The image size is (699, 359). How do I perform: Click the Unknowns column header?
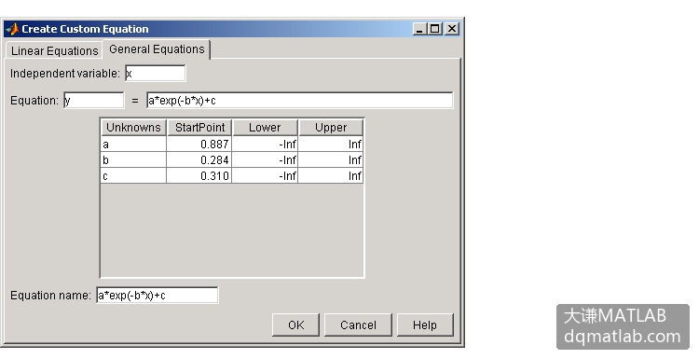click(x=133, y=128)
